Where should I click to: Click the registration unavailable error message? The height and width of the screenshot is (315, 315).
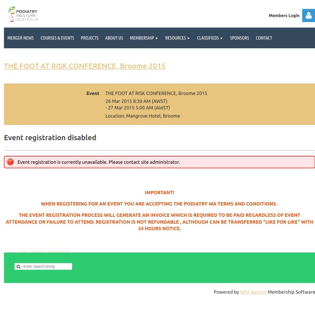(99, 162)
